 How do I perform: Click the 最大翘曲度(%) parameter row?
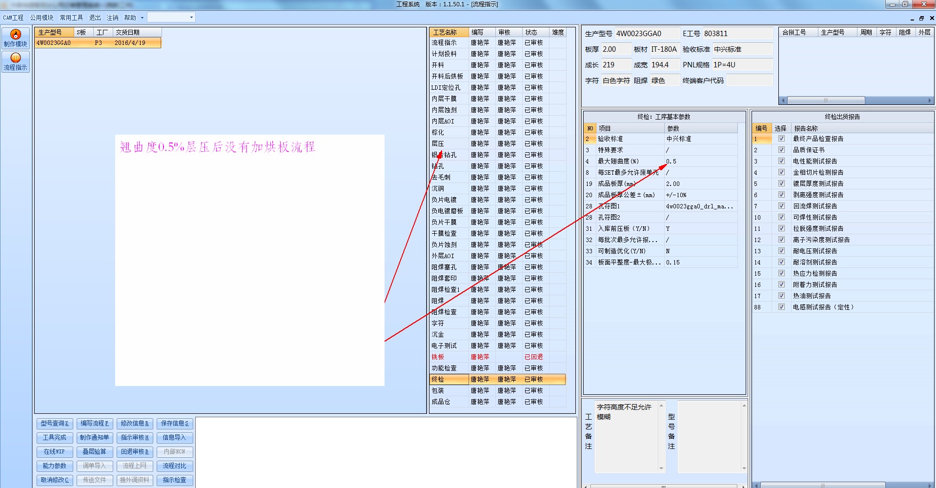pyautogui.click(x=661, y=161)
